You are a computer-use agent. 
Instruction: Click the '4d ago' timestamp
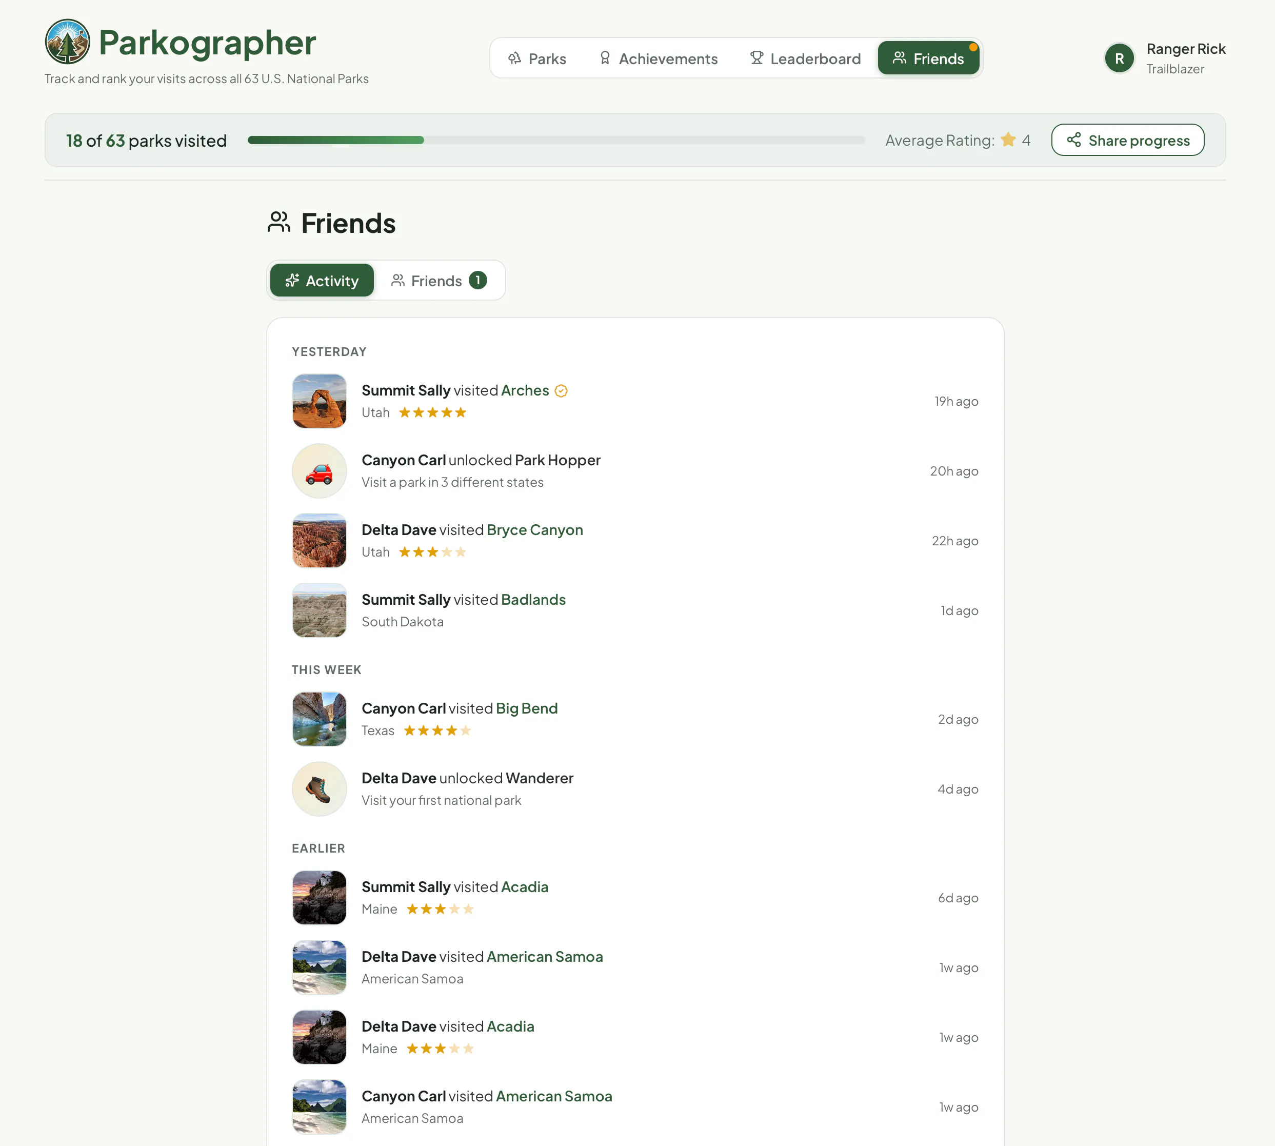(958, 789)
